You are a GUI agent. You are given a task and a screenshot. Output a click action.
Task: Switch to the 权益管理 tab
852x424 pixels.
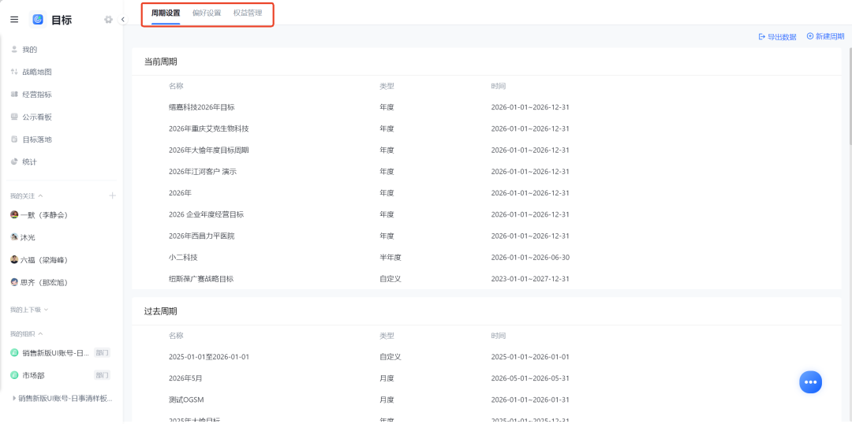tap(248, 13)
